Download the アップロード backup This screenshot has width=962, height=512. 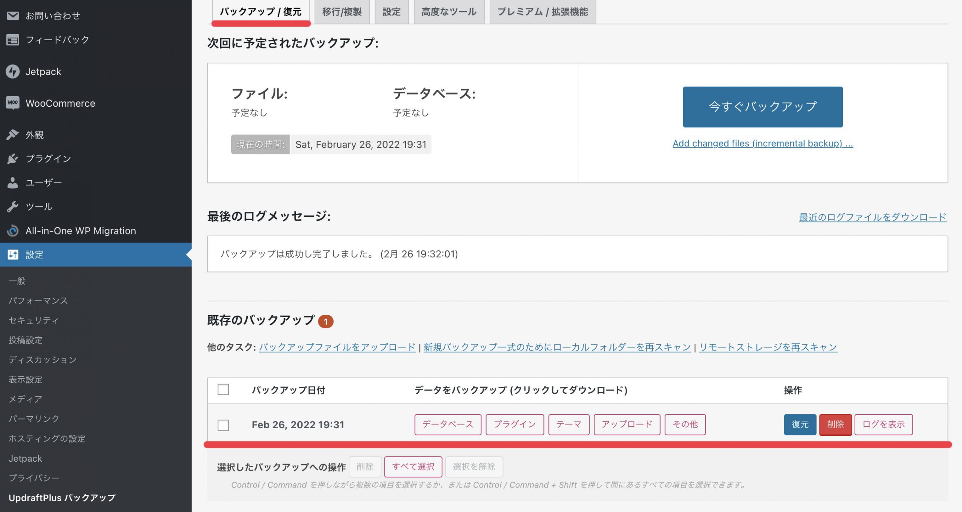tap(627, 424)
